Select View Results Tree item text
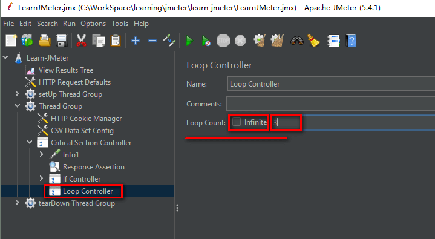 (x=66, y=70)
